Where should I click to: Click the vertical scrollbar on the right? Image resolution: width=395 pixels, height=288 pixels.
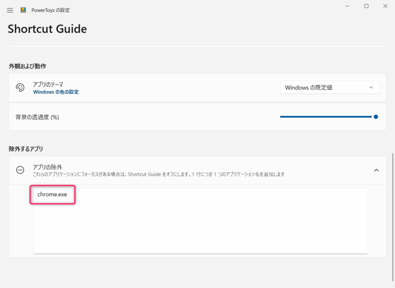(x=393, y=217)
